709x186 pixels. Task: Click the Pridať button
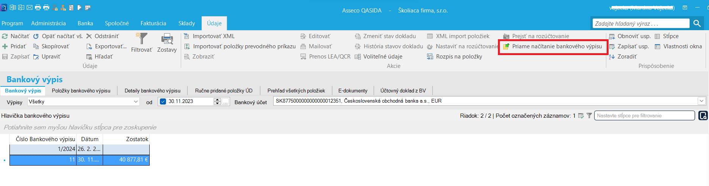point(14,46)
